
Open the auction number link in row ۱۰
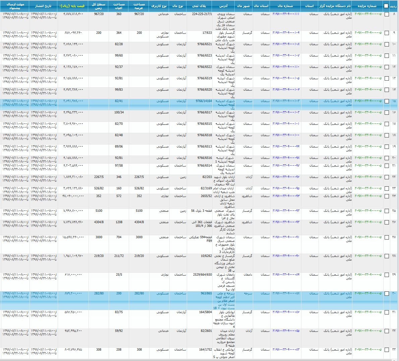click(368, 44)
